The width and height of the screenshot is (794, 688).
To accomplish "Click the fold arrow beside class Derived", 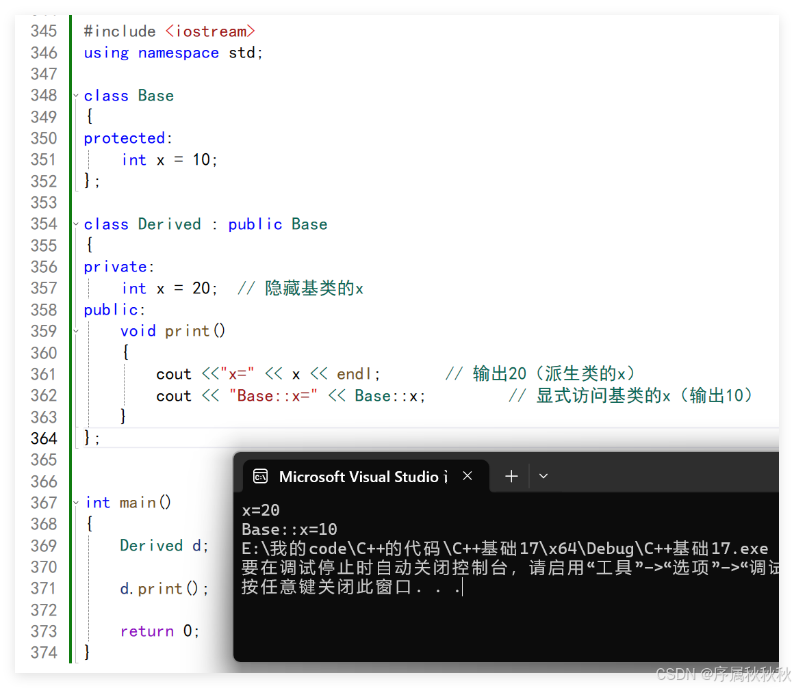I will coord(75,224).
